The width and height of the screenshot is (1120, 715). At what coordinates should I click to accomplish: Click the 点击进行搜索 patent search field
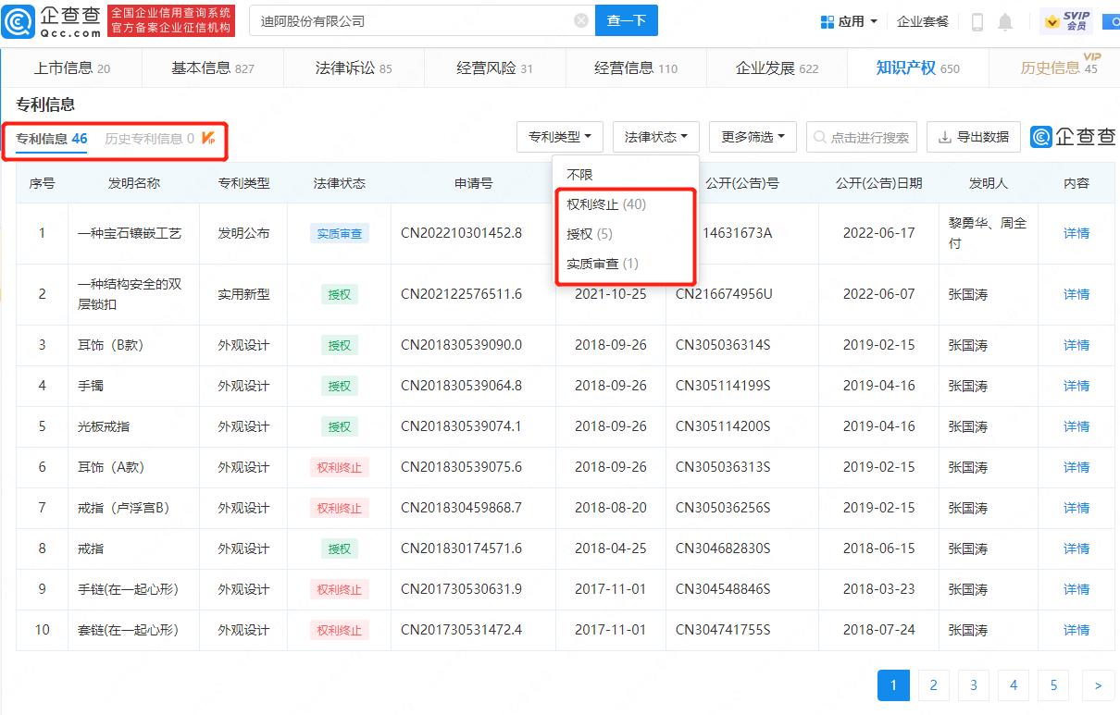pos(862,137)
